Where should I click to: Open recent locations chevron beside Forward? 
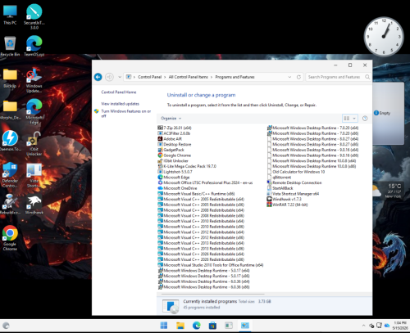[120, 77]
